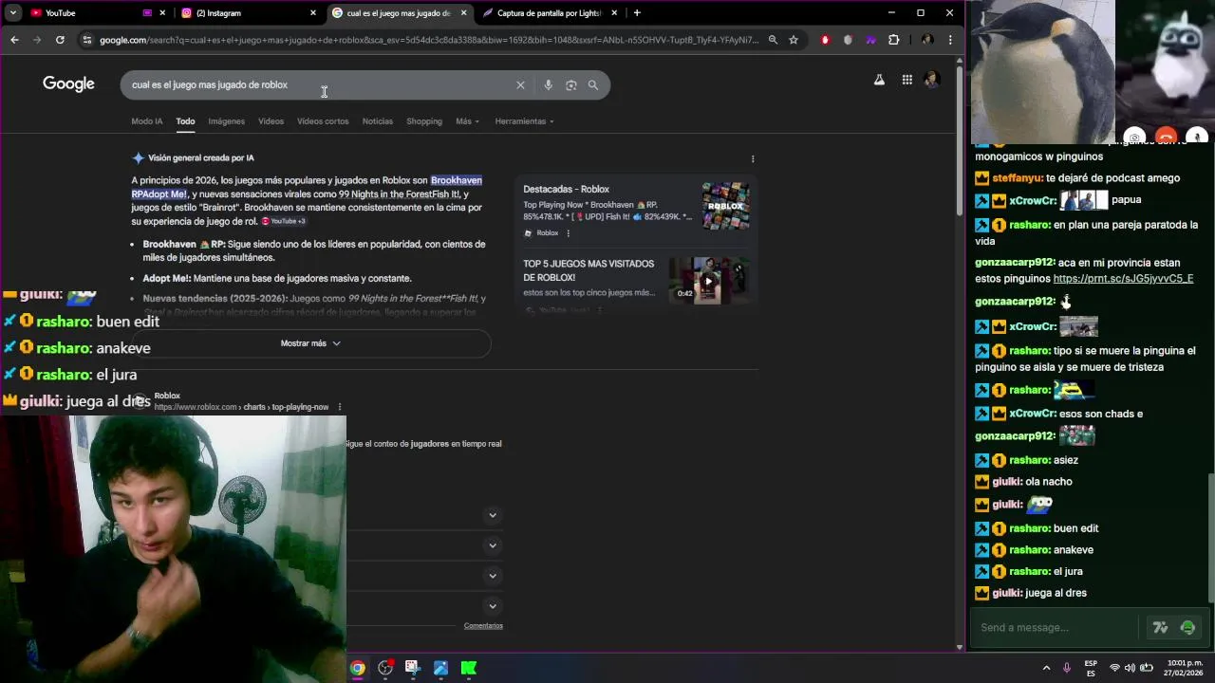Close the Instagram tab
The height and width of the screenshot is (683, 1215).
tap(312, 13)
